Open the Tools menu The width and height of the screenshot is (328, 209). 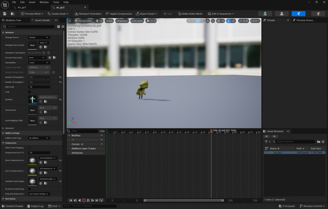coord(56,2)
